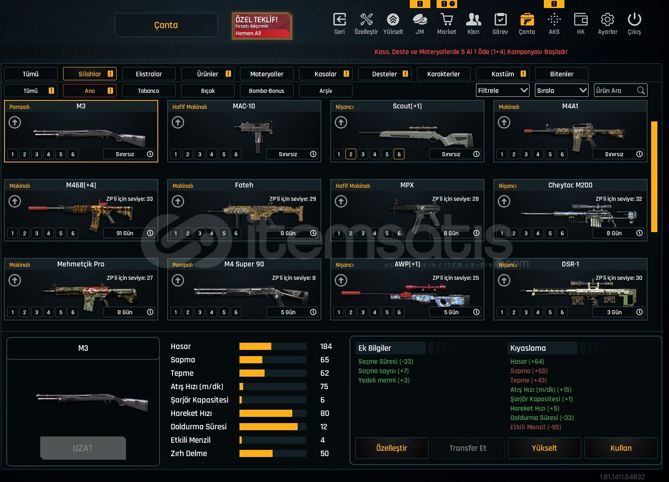Expand the Sırala sort dropdown
Viewport: 669px width, 482px height.
pyautogui.click(x=561, y=91)
